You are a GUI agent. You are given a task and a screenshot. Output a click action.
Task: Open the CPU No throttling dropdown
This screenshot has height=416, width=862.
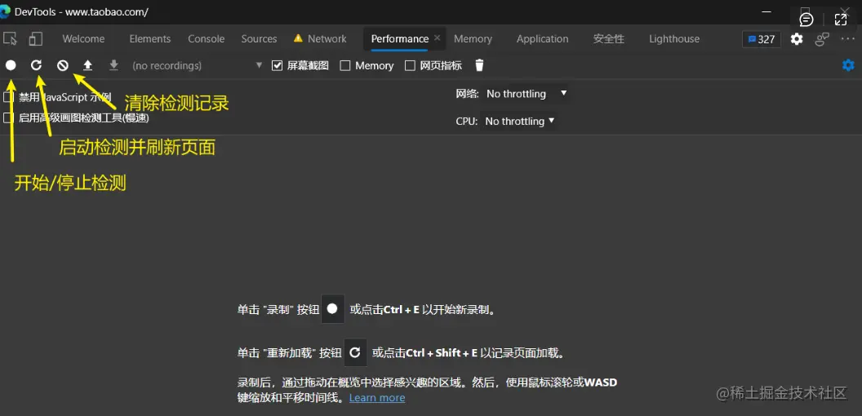tap(519, 121)
